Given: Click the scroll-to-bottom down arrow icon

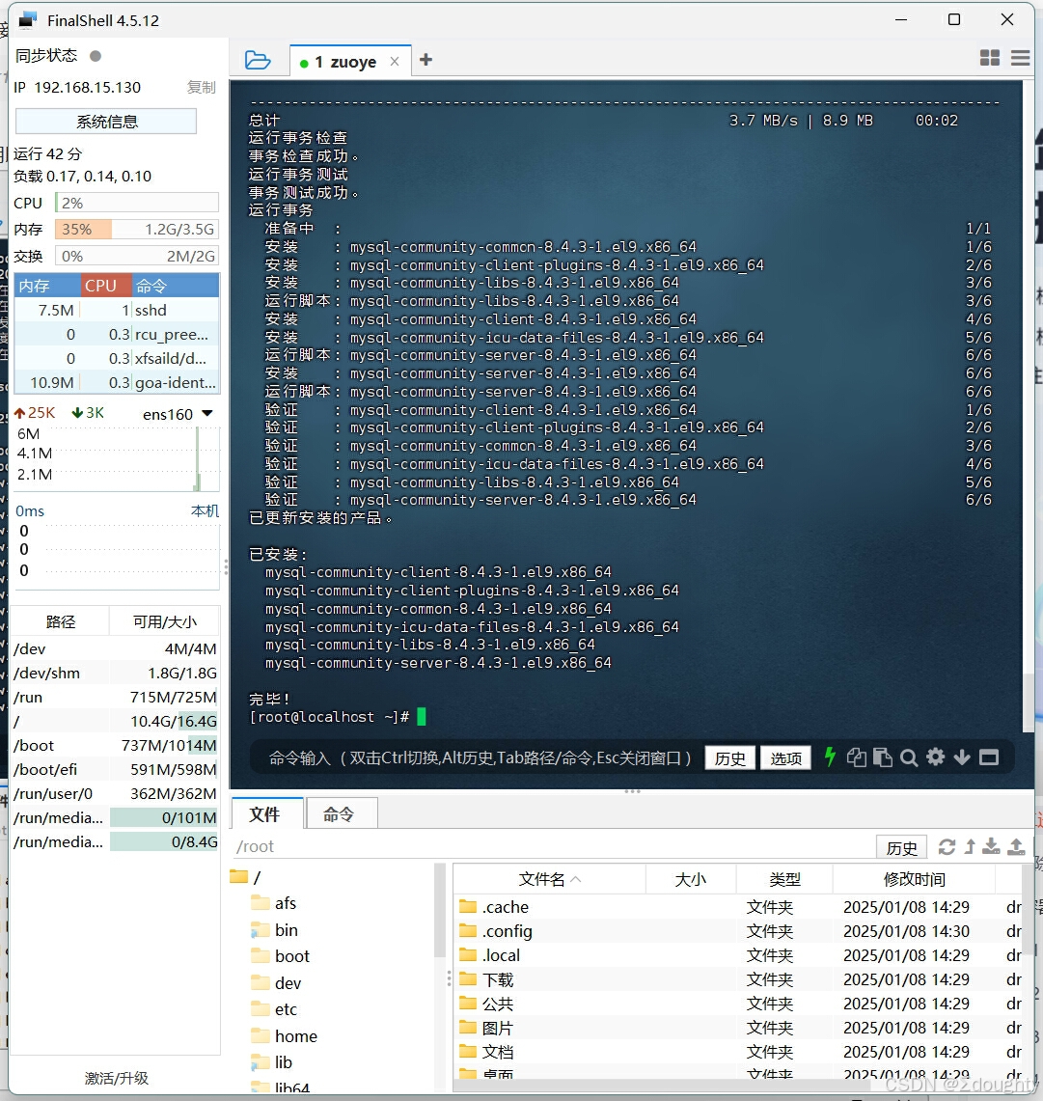Looking at the screenshot, I should click(962, 757).
